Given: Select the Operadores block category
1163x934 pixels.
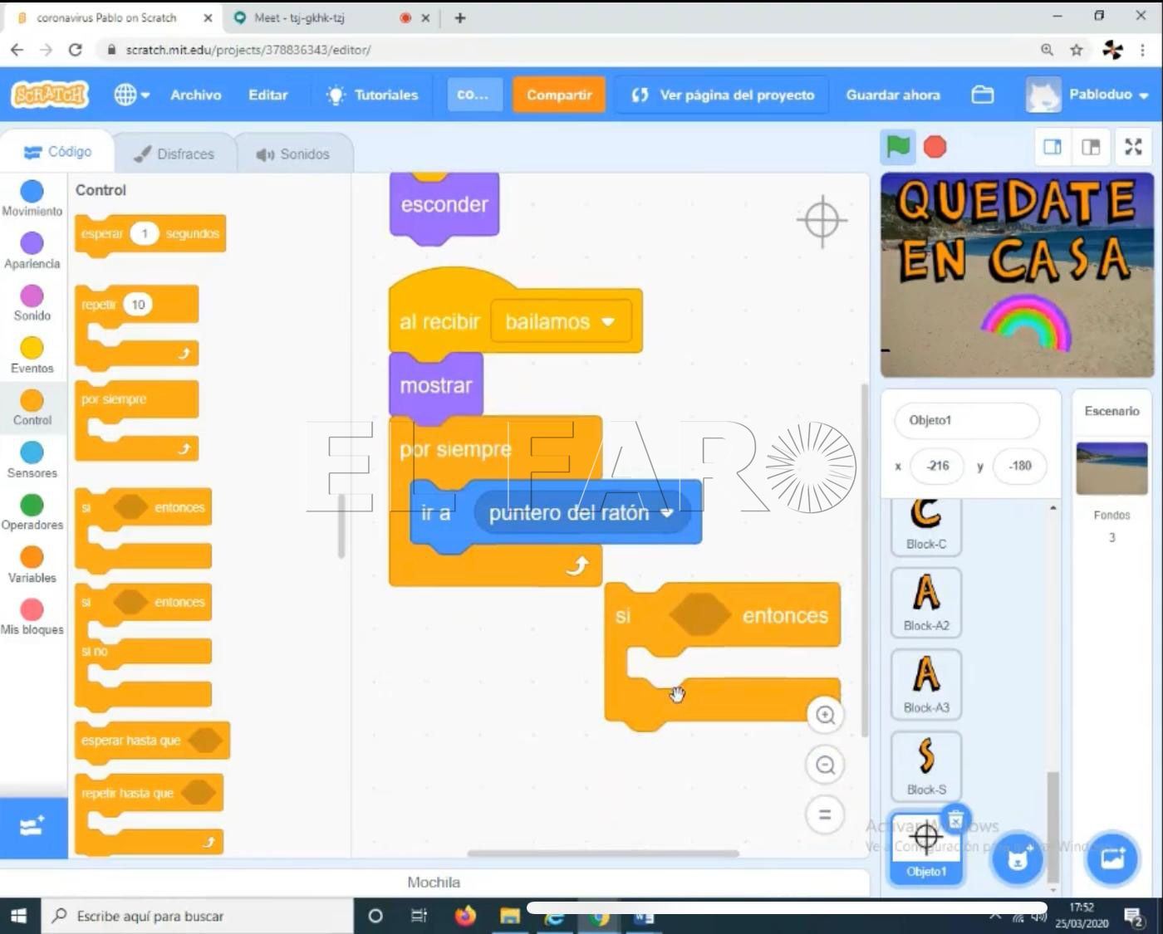Looking at the screenshot, I should click(32, 512).
